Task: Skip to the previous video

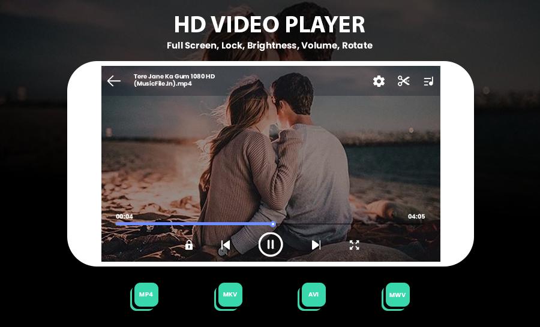Action: coord(226,245)
